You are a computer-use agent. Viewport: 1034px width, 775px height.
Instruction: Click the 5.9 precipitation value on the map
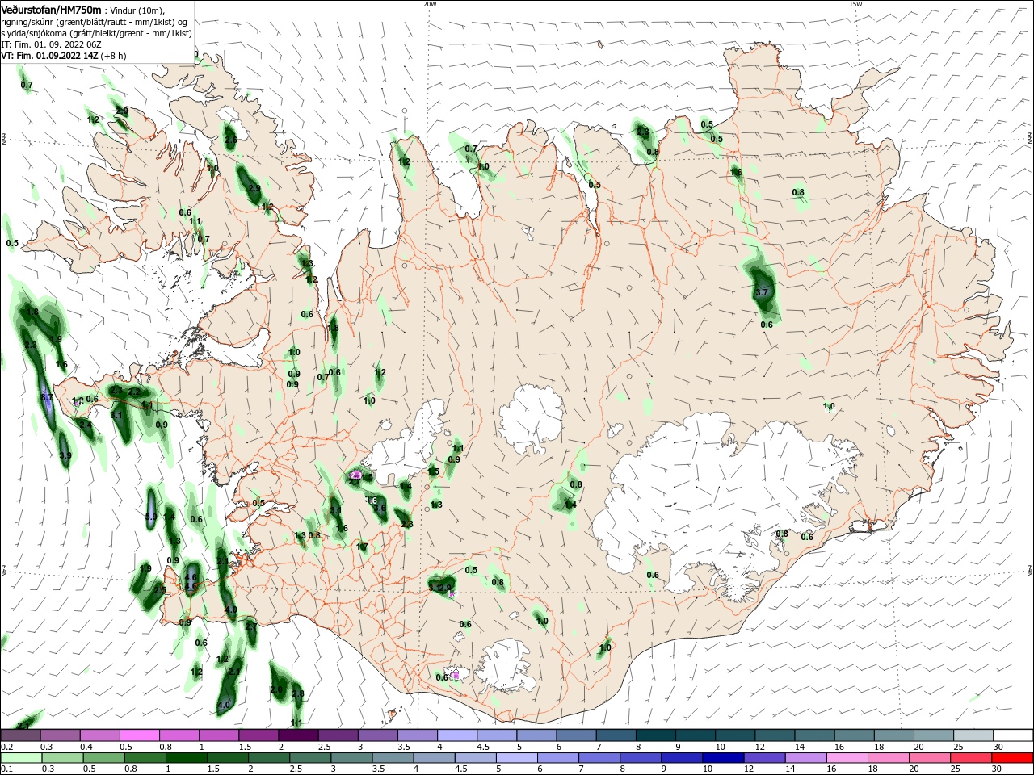(x=150, y=517)
